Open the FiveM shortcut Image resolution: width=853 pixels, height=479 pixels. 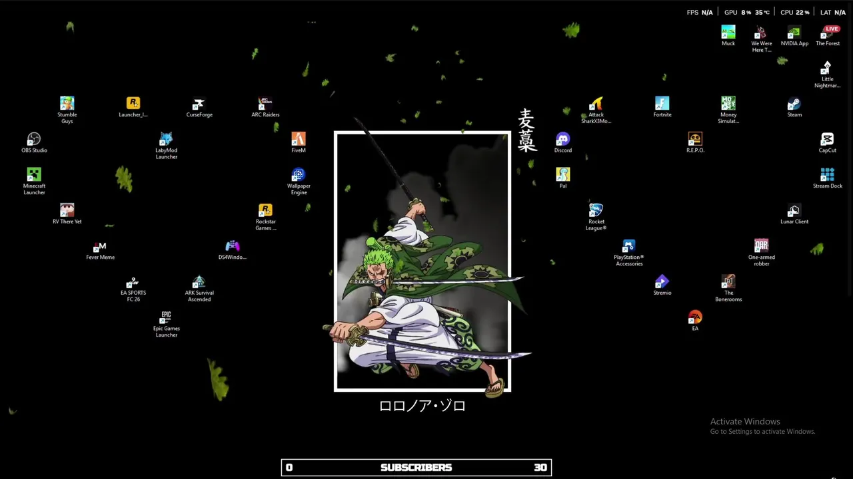pyautogui.click(x=299, y=142)
